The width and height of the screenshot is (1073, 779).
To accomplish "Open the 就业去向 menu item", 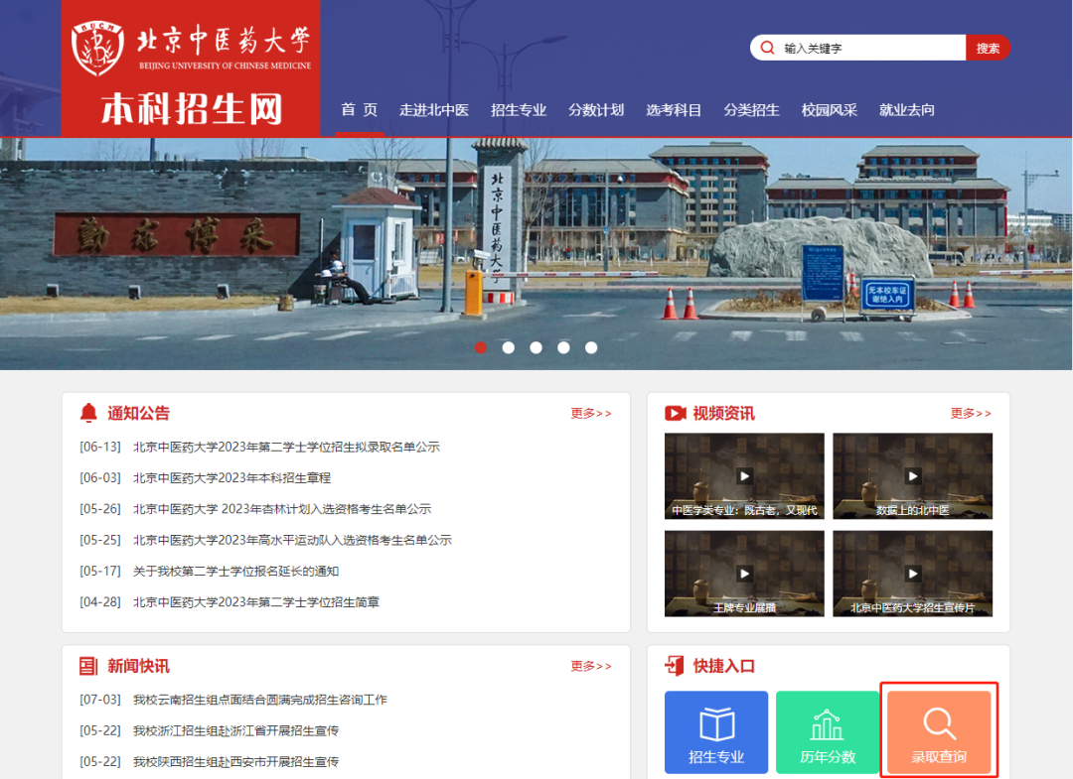I will pyautogui.click(x=907, y=110).
